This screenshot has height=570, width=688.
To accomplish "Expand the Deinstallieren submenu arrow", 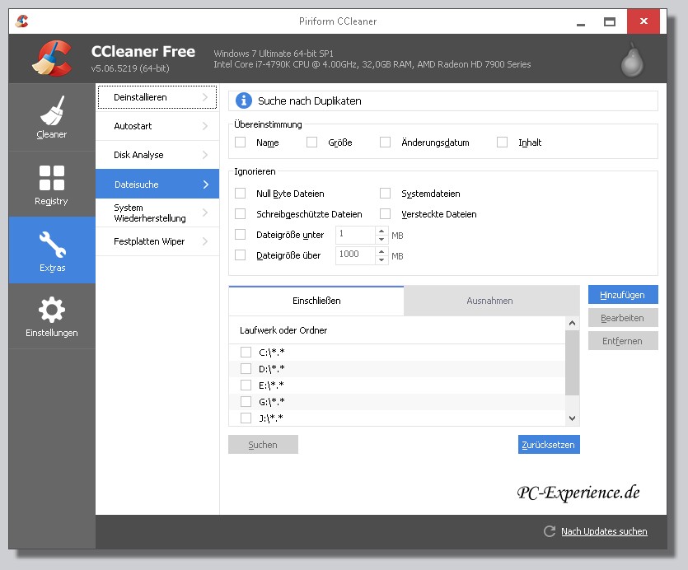I will (205, 97).
